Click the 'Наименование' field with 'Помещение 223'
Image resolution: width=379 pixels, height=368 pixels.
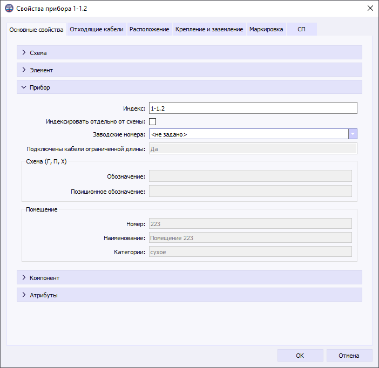pyautogui.click(x=250, y=237)
